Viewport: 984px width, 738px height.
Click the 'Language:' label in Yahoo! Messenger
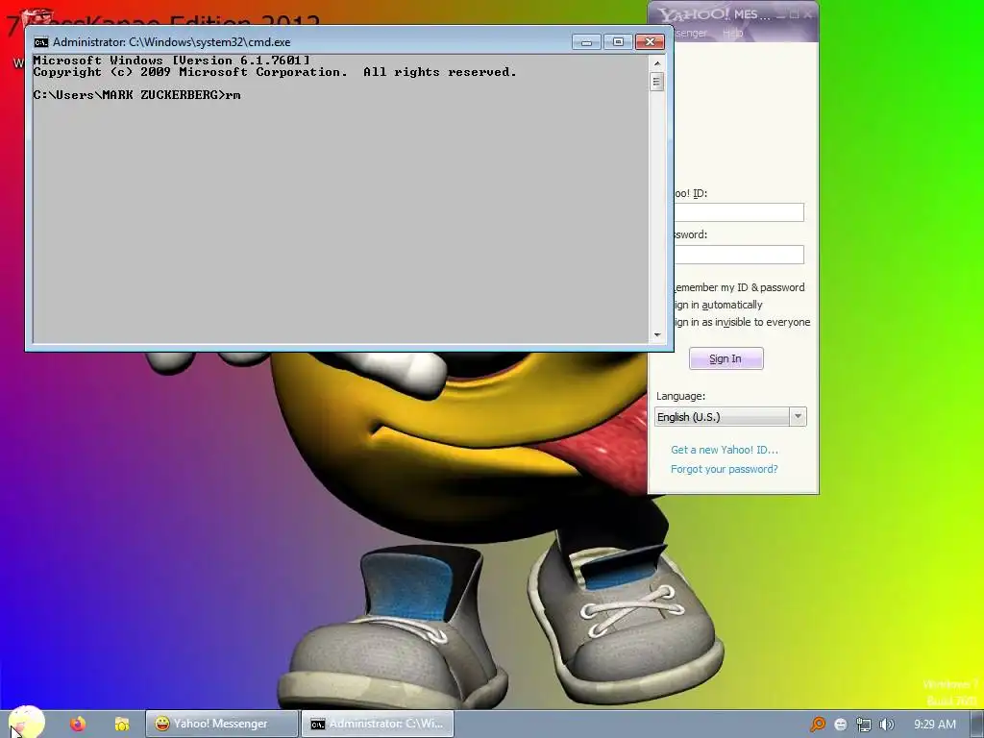681,397
